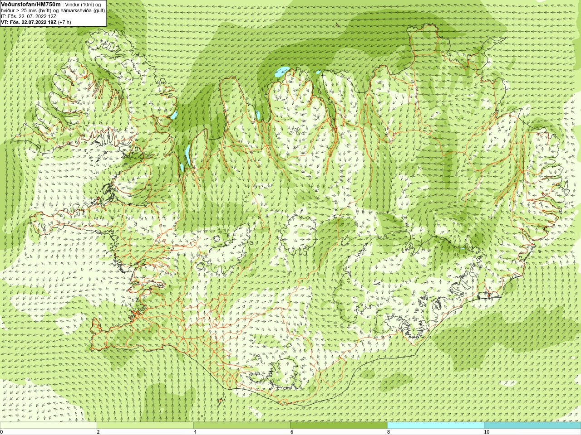Click the legend scale value '4'
Screen dimensions: 581x435
coord(195,432)
